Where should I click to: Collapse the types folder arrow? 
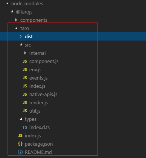pos(21,119)
